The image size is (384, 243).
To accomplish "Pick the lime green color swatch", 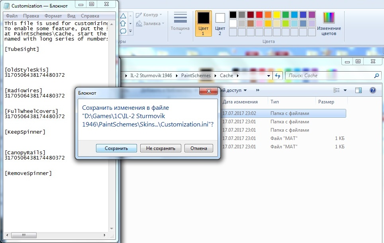I will pyautogui.click(x=286, y=23).
